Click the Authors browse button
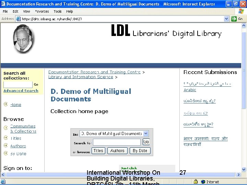 (117, 151)
